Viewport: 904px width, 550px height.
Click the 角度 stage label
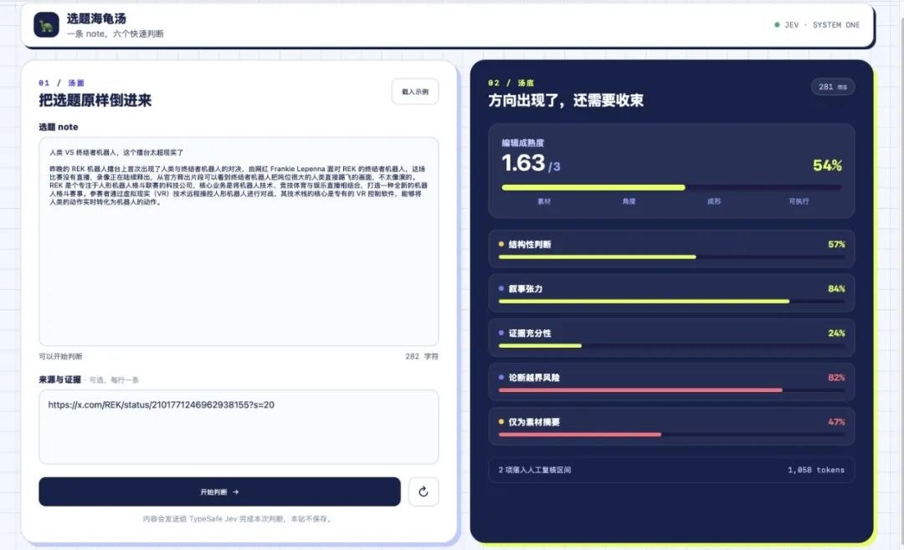point(629,201)
